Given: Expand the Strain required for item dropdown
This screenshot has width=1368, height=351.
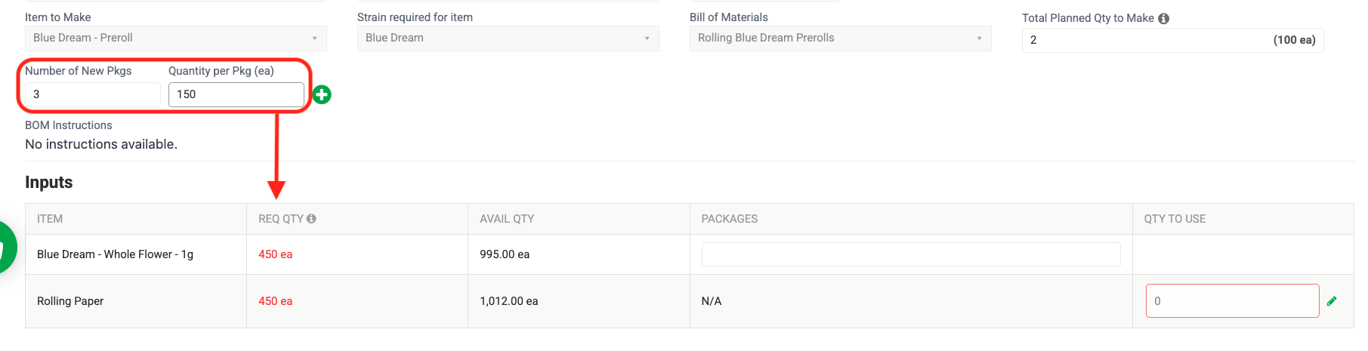Looking at the screenshot, I should coord(508,38).
